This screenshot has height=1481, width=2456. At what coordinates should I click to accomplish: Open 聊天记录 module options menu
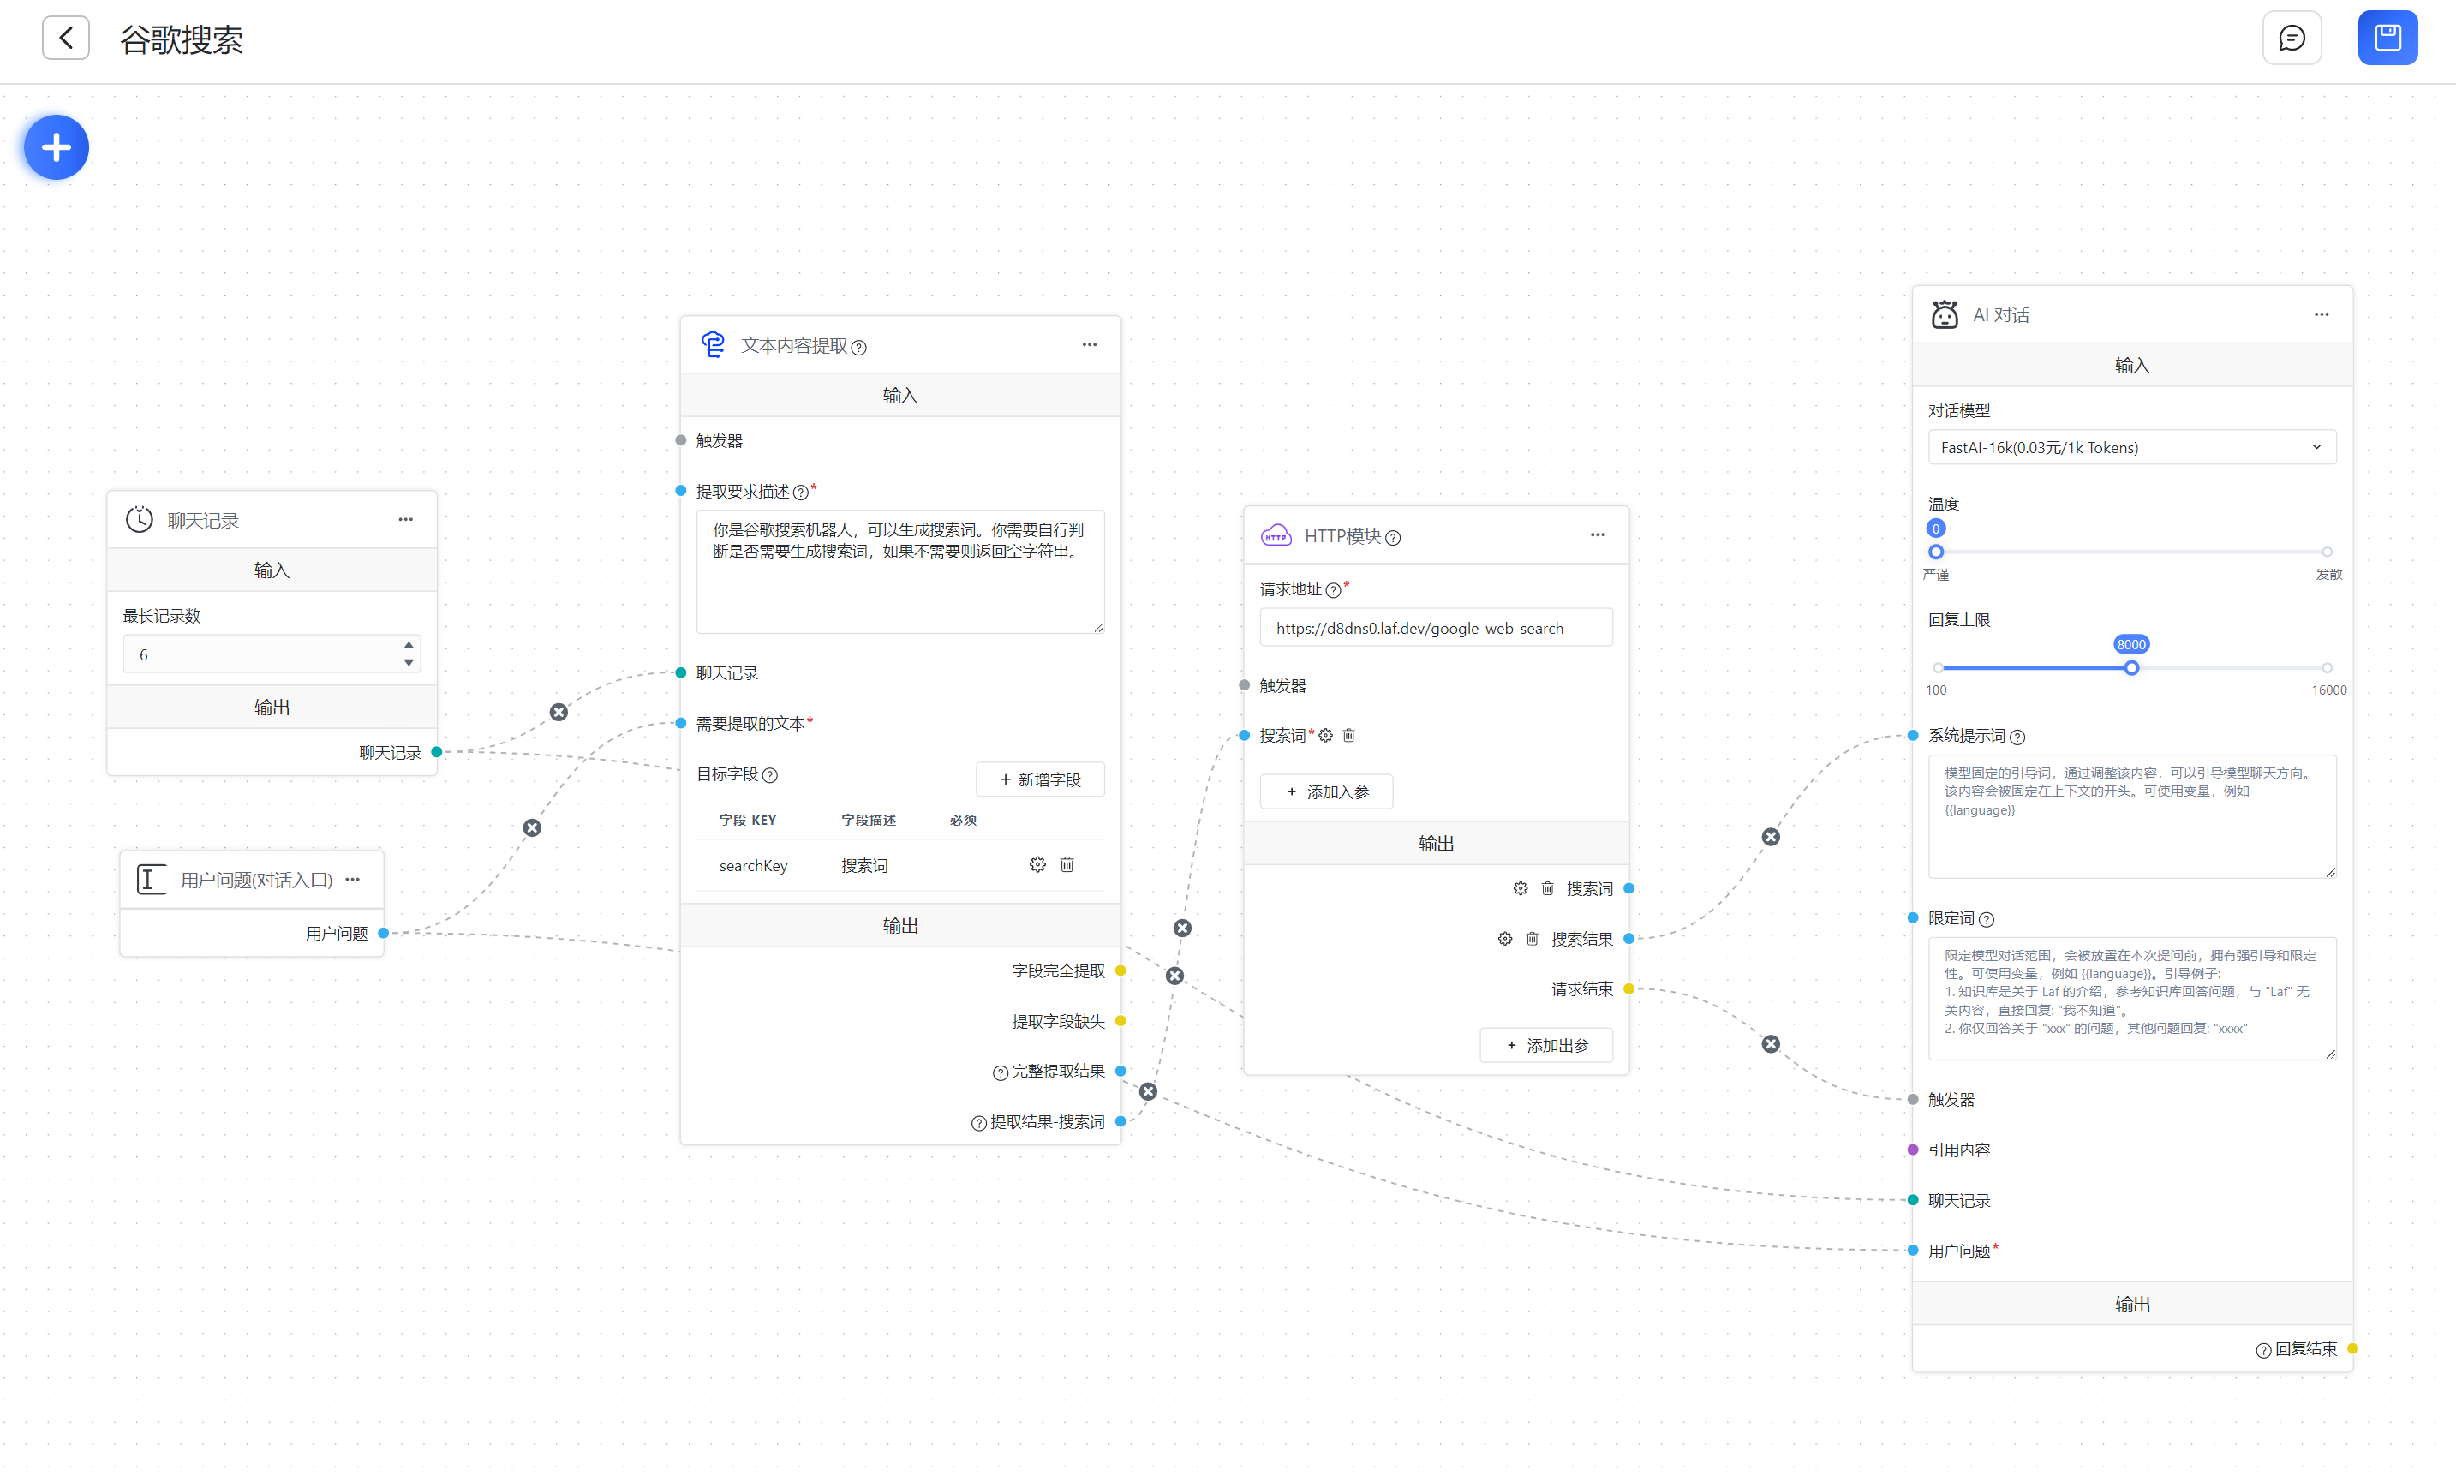click(x=406, y=519)
